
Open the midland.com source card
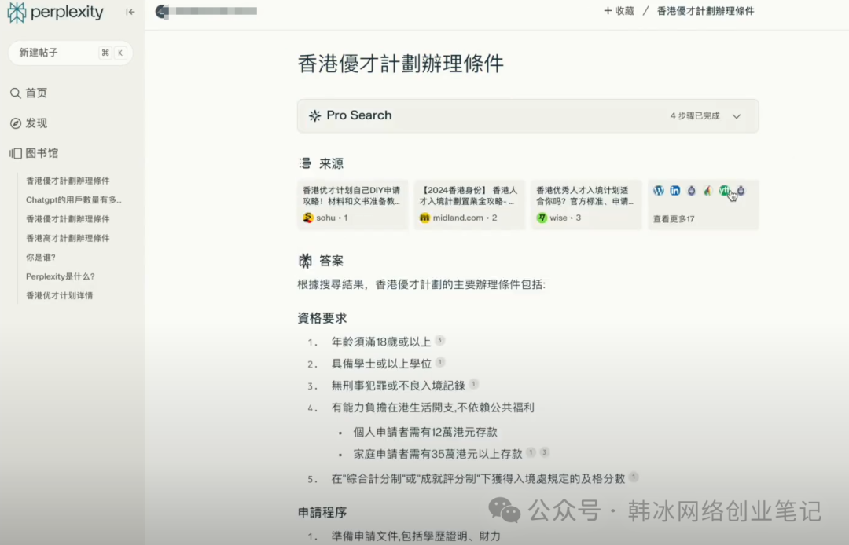[469, 204]
